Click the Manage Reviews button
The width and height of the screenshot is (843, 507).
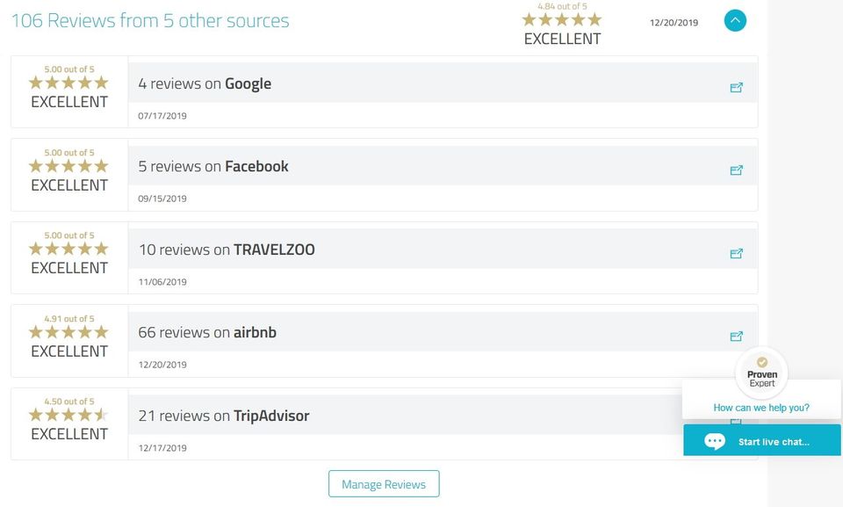point(384,483)
